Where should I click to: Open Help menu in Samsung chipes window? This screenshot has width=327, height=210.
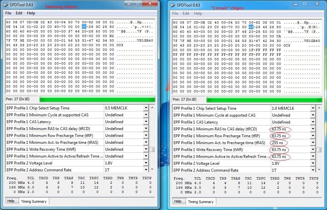pos(31,13)
